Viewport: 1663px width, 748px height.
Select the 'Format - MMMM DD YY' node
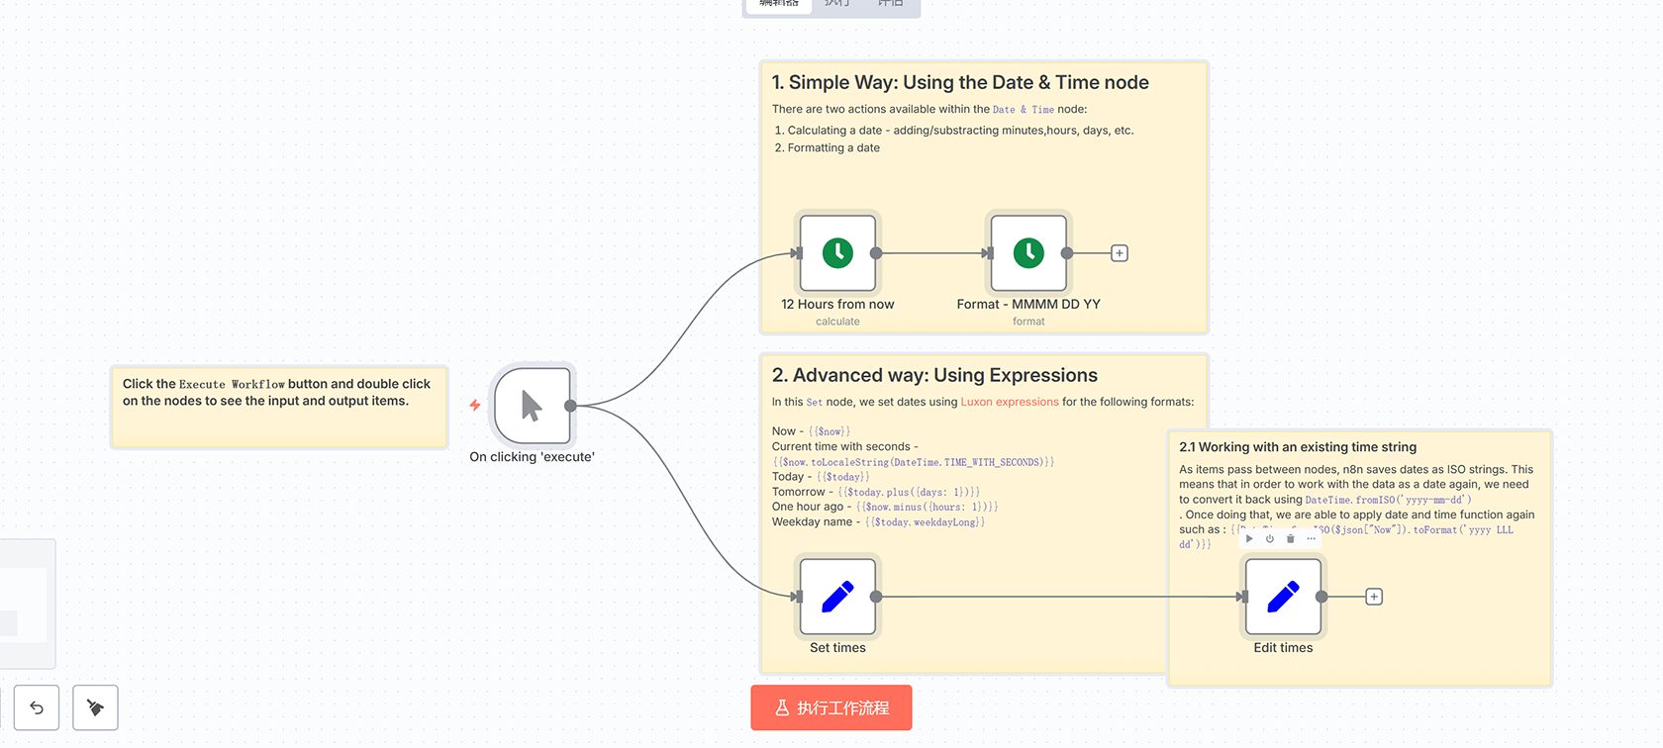(1028, 253)
